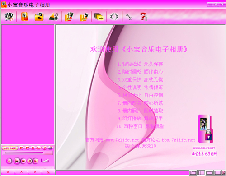Toggle the round mute button beside Rnd

[45, 148]
